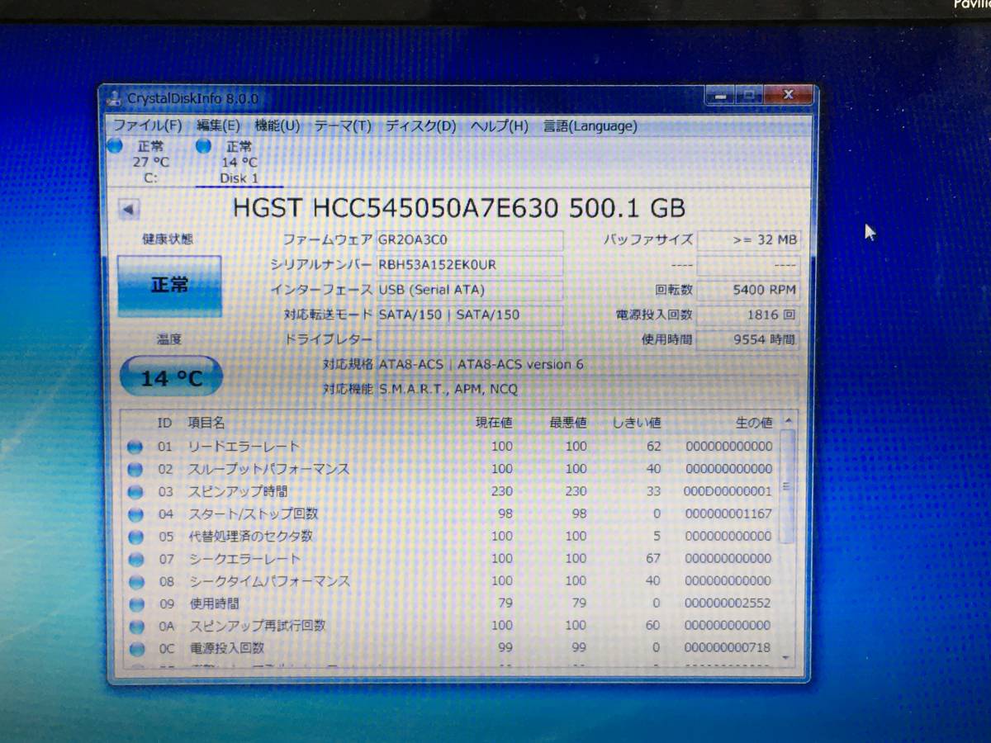Screen dimensions: 991x743
Task: Select the リードエラーレート attribute row
Action: [450, 447]
